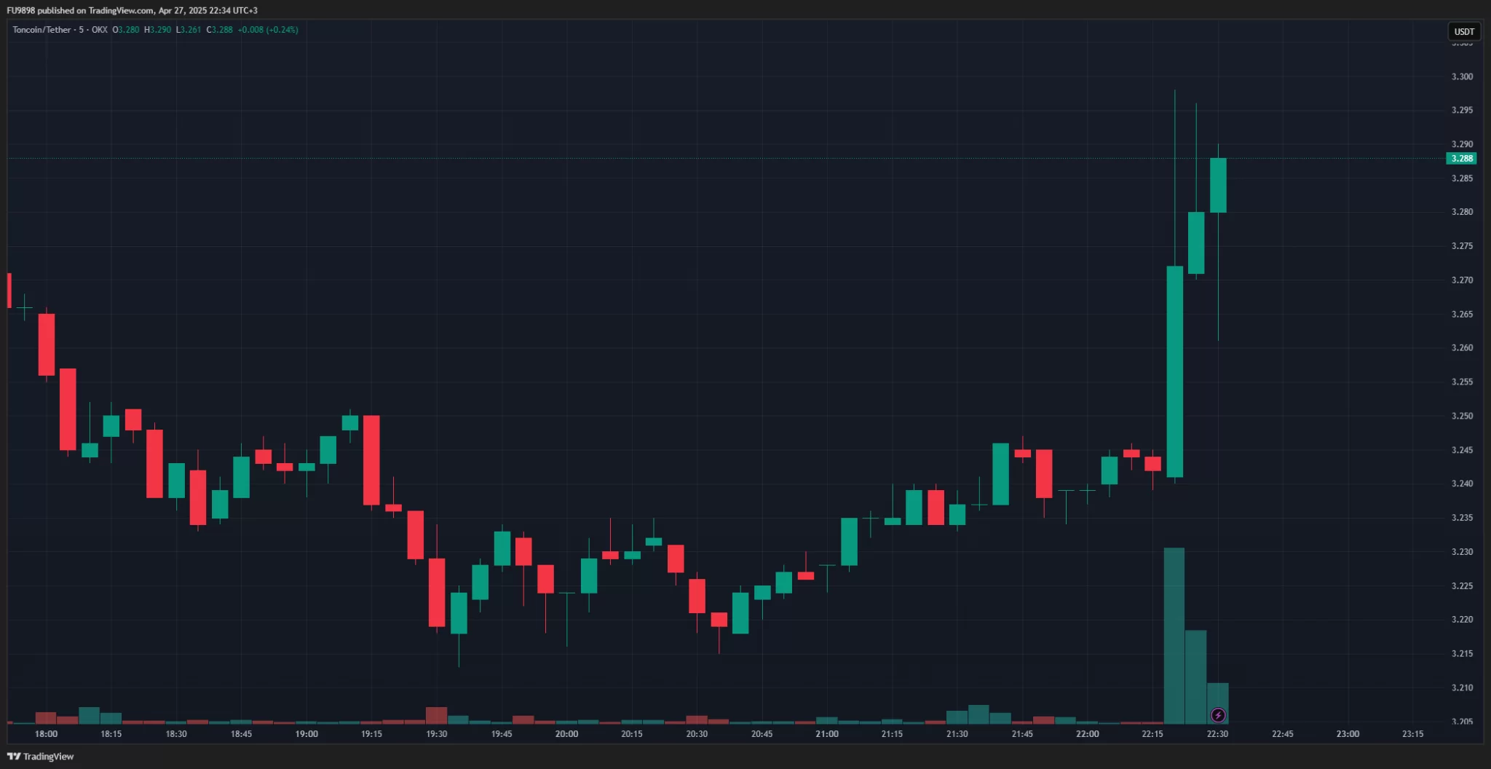Click the 19:30 time axis label
This screenshot has height=769, width=1491.
[x=437, y=734]
